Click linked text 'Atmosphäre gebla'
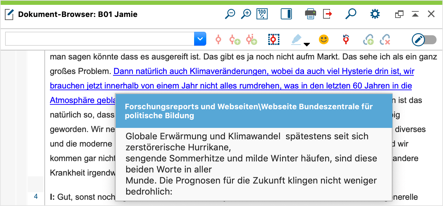The height and width of the screenshot is (206, 443). [x=82, y=100]
